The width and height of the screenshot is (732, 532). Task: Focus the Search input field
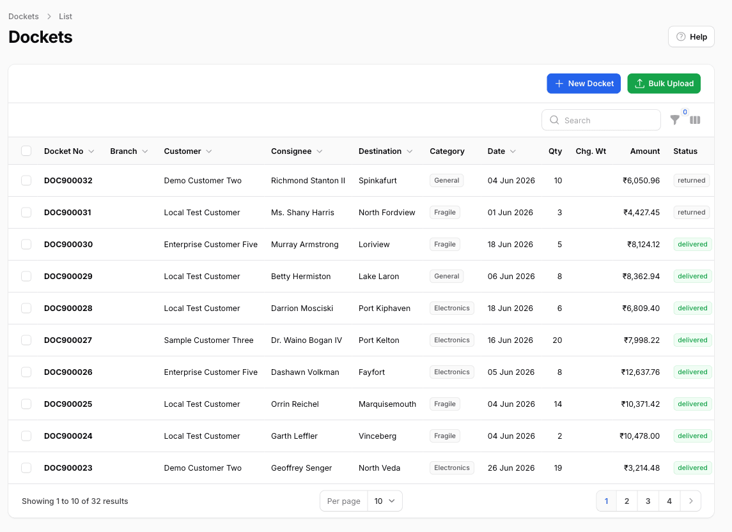click(602, 120)
